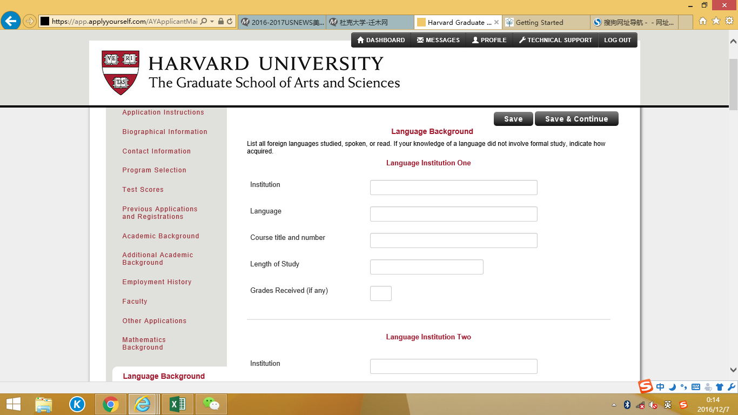This screenshot has width=738, height=415.
Task: Open the address bar autocomplete dropdown arrow
Action: 212,22
